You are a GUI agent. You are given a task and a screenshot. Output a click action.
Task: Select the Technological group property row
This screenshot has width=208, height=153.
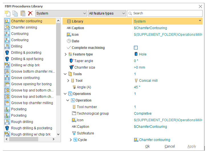point(93,114)
